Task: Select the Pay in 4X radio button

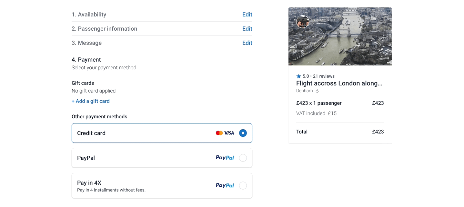Action: click(243, 186)
